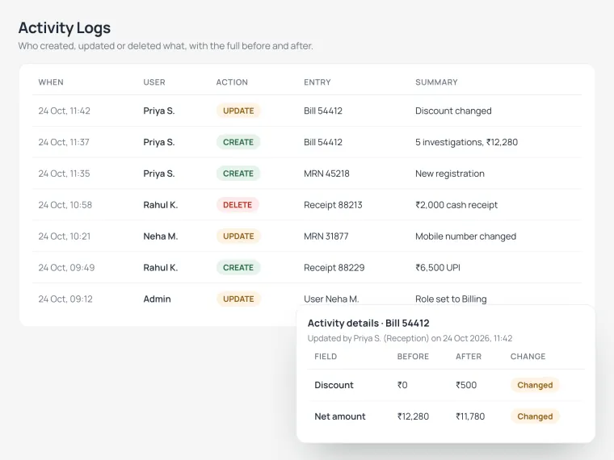
Task: Click the ACTION column header
Action: 232,82
